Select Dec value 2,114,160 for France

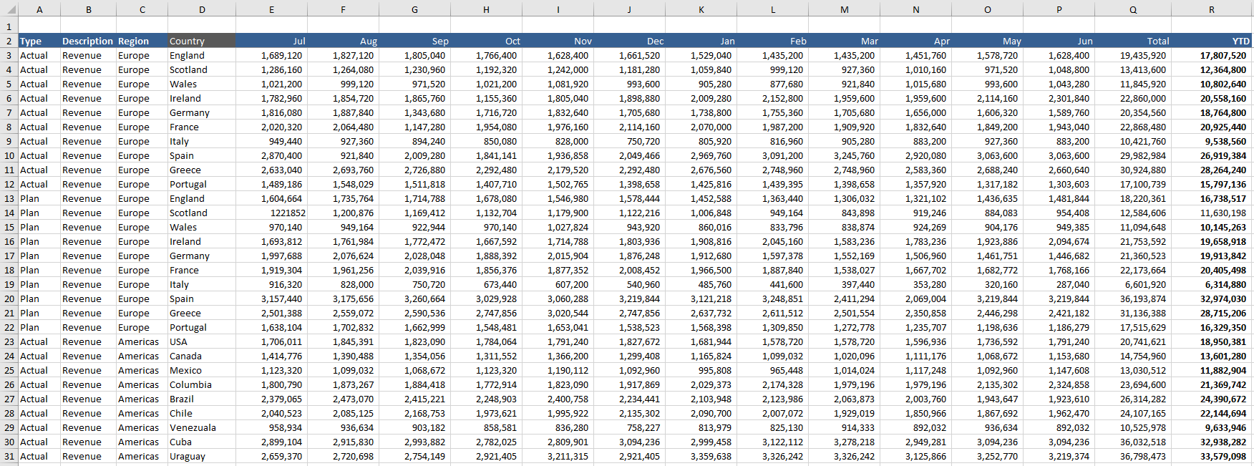coord(629,127)
